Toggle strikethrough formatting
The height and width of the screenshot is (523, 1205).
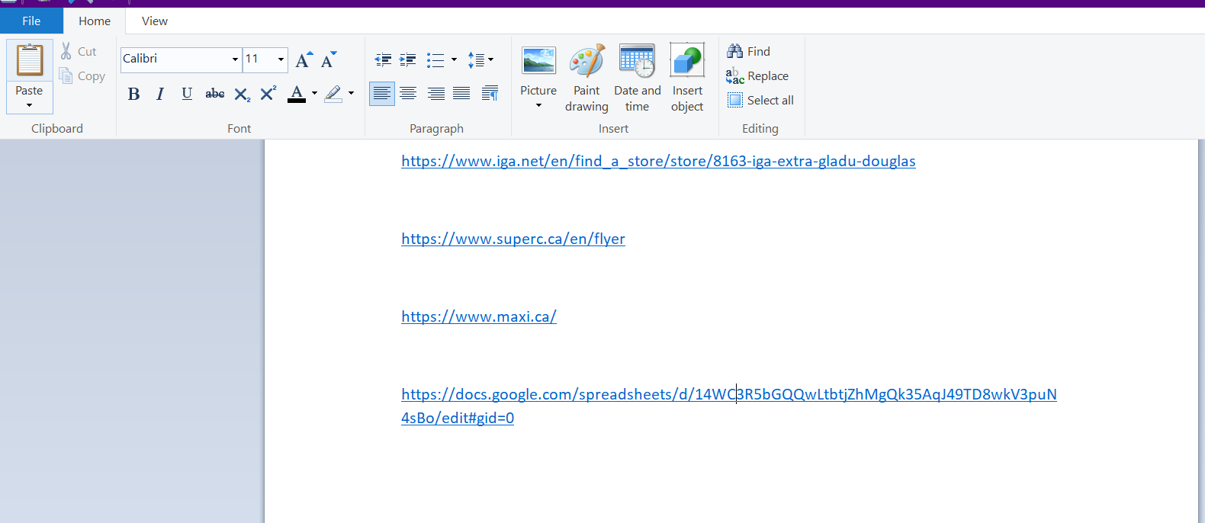[215, 94]
